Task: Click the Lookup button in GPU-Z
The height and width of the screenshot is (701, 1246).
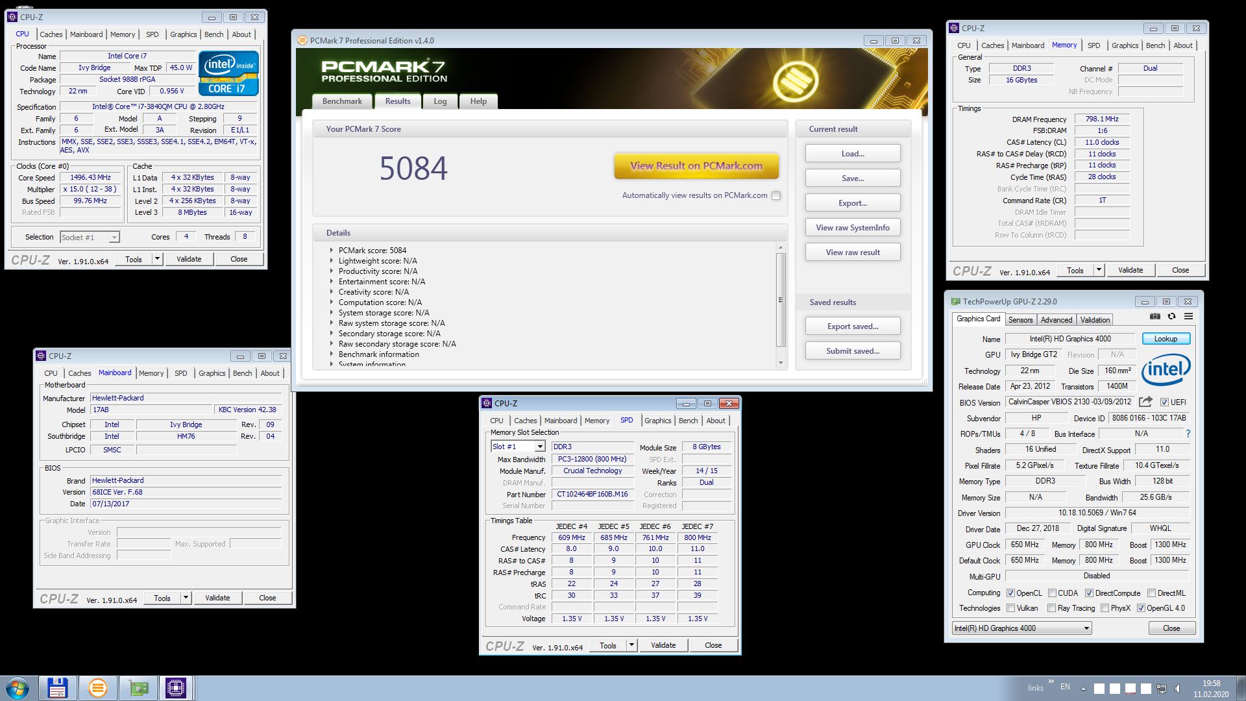Action: 1166,339
